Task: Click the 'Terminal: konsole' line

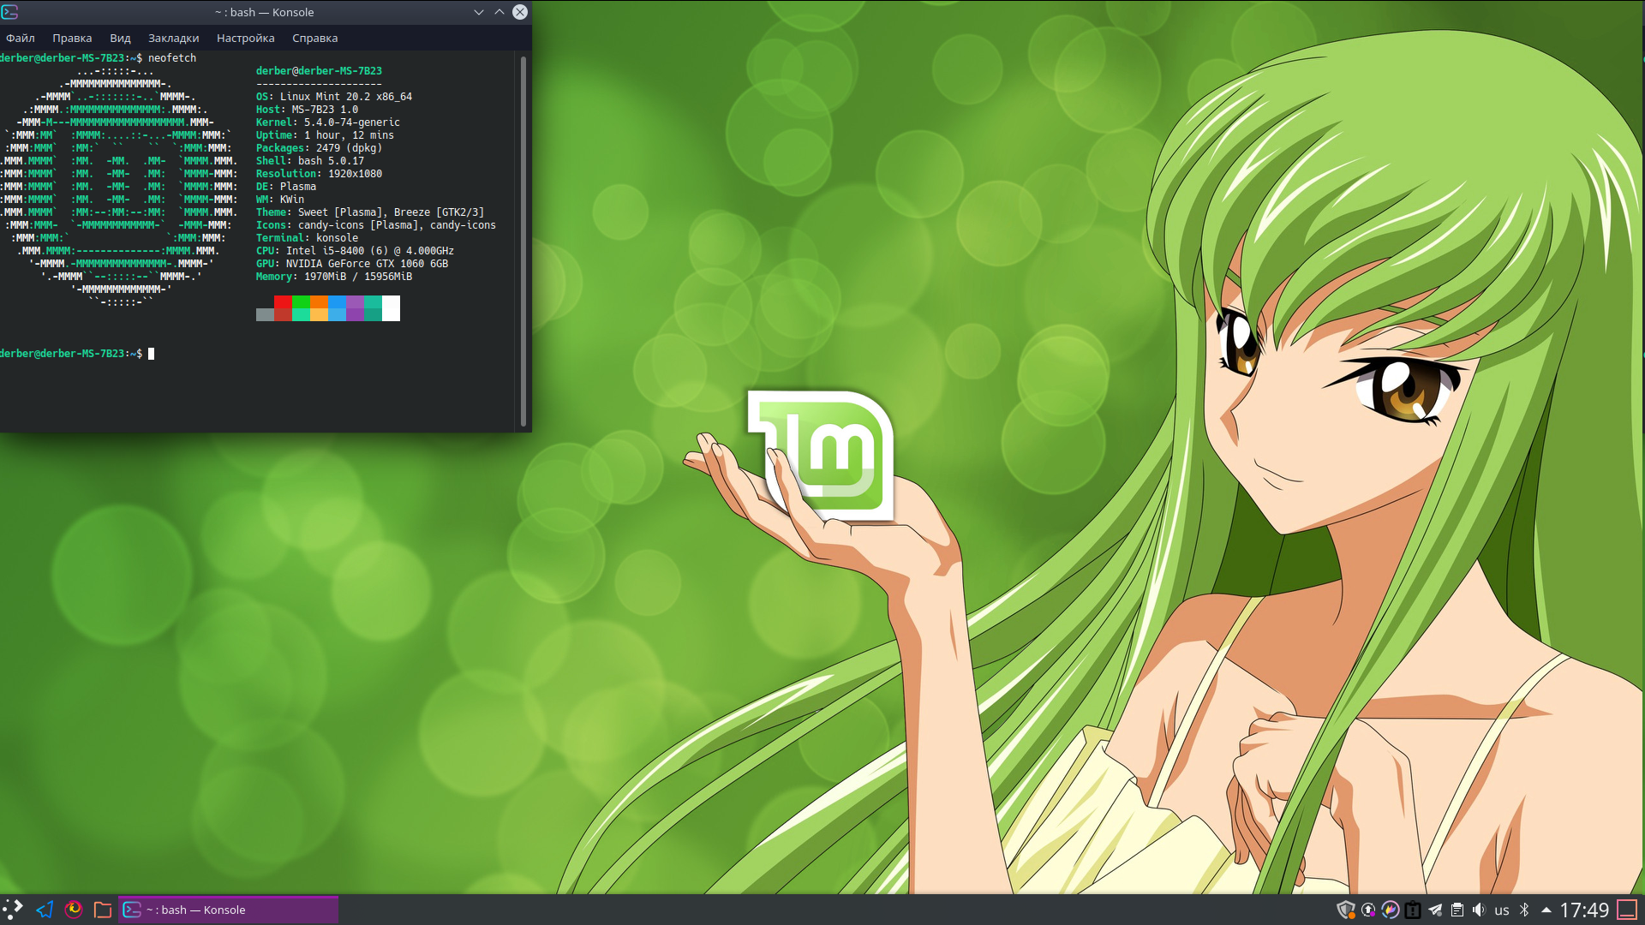Action: [307, 238]
